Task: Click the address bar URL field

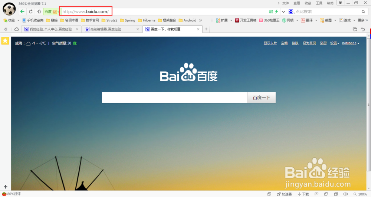Action: (x=164, y=12)
